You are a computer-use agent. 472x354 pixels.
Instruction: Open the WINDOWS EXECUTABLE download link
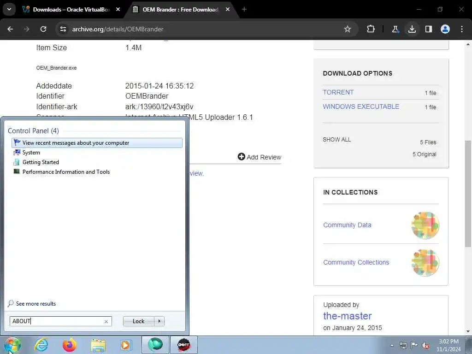click(361, 106)
